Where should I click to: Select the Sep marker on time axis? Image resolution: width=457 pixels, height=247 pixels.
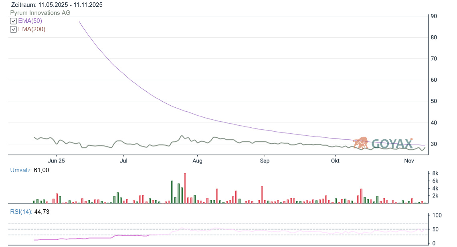[265, 161]
